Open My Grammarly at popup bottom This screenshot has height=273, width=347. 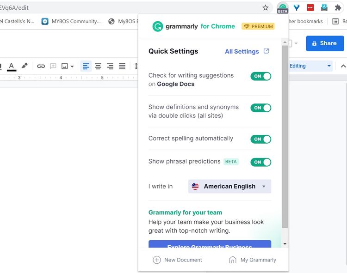tap(253, 260)
